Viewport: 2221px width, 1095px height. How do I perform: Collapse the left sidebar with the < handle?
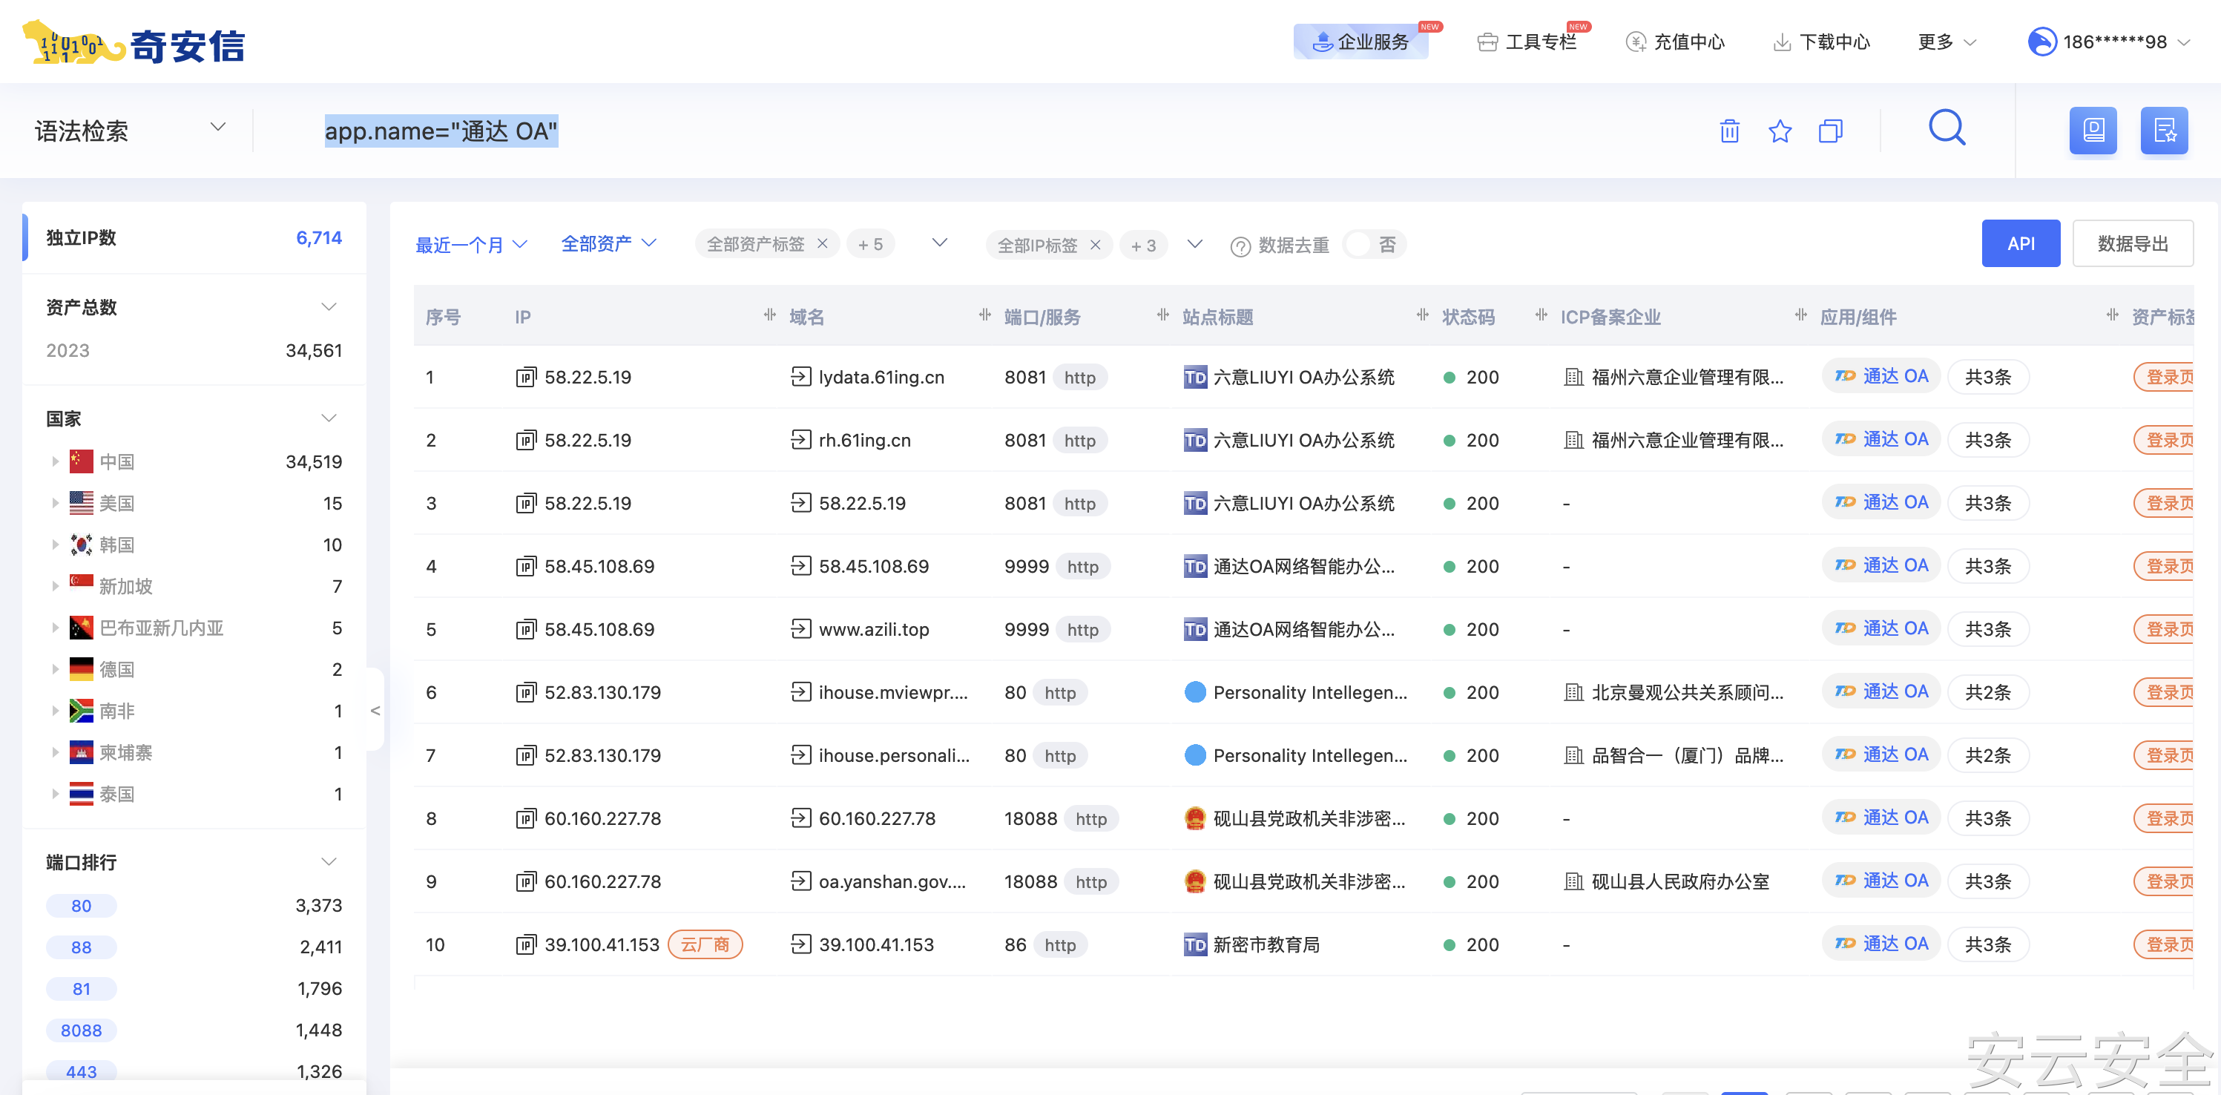coord(375,709)
